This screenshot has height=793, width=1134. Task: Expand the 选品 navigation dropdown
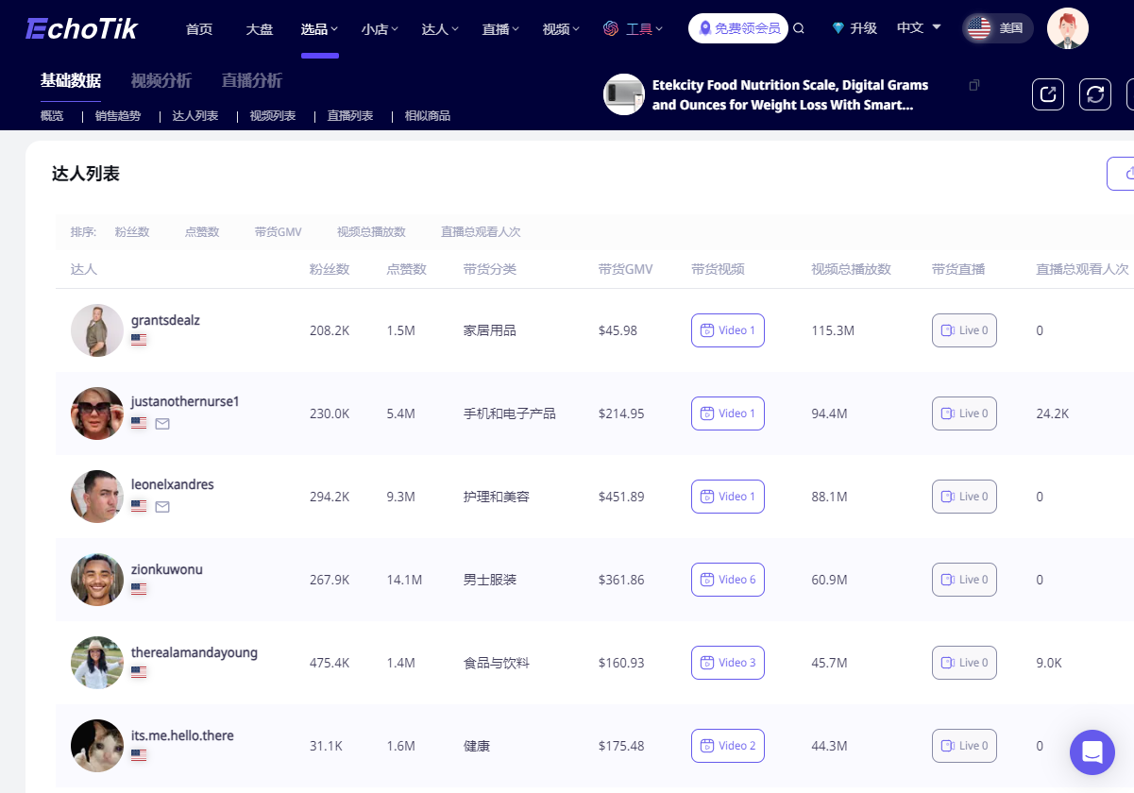tap(319, 29)
